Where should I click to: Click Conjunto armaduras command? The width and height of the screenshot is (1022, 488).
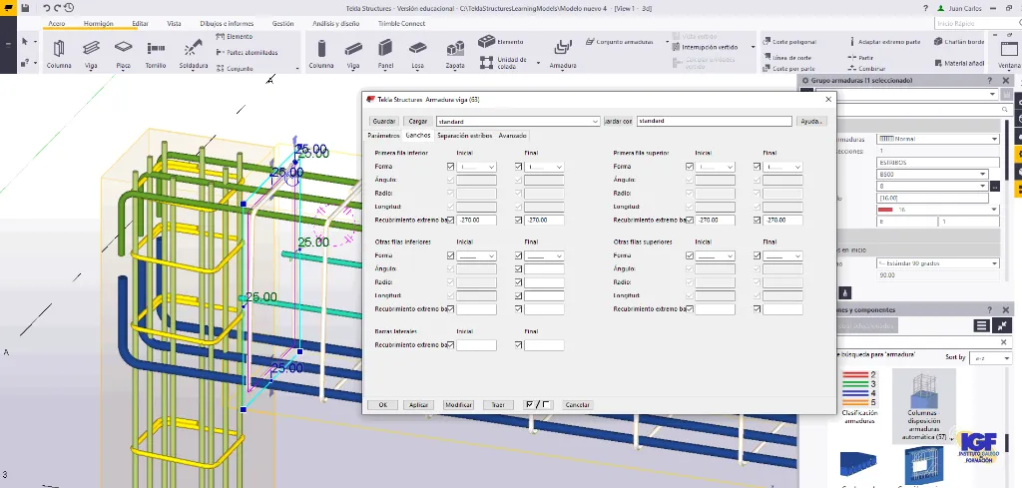(x=619, y=42)
